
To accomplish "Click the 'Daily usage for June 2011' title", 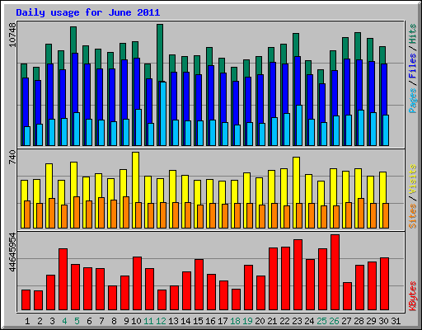I will [88, 12].
